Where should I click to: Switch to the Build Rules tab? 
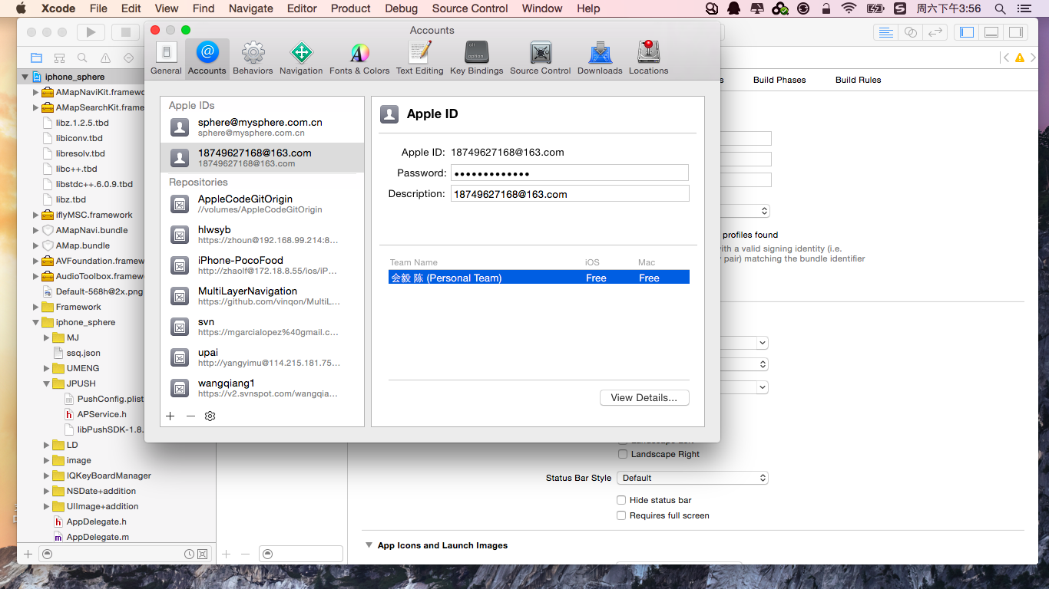click(x=859, y=80)
